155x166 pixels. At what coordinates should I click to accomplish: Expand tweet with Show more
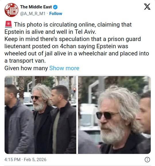click(x=64, y=68)
